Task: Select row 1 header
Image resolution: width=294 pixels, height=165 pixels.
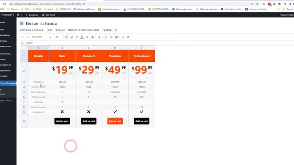Action: click(24, 56)
